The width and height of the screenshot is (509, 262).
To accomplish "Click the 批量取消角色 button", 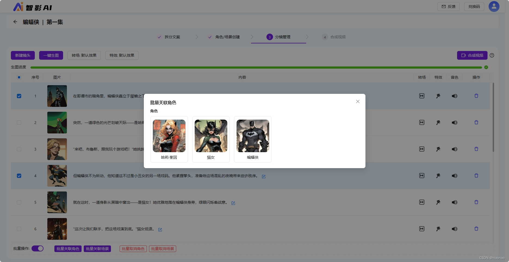I will 133,249.
